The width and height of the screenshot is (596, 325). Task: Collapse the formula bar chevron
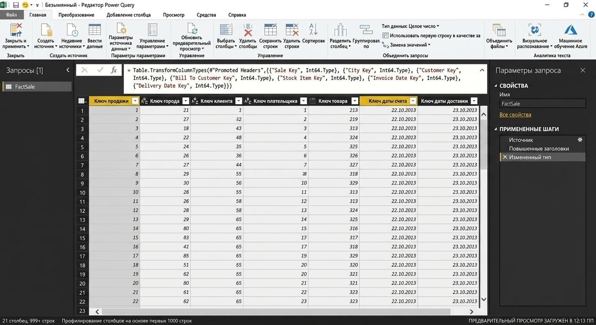point(482,70)
